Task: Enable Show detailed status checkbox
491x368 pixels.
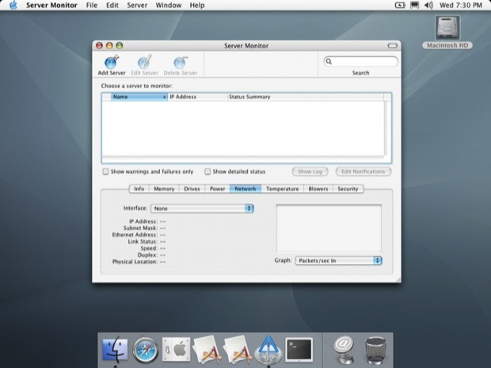Action: click(x=207, y=171)
